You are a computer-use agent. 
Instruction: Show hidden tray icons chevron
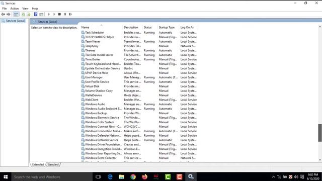[x=274, y=176]
